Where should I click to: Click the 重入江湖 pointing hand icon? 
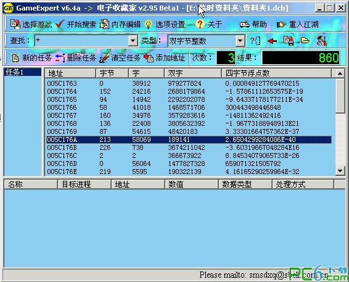click(x=282, y=25)
